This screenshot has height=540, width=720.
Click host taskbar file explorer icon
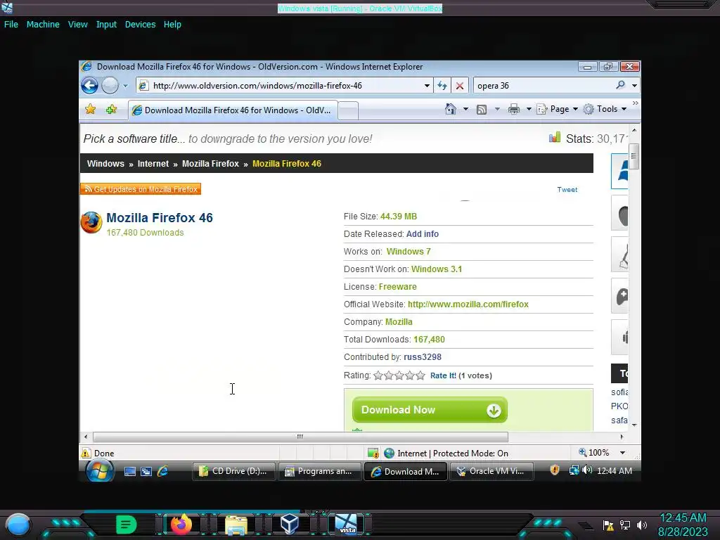[236, 525]
